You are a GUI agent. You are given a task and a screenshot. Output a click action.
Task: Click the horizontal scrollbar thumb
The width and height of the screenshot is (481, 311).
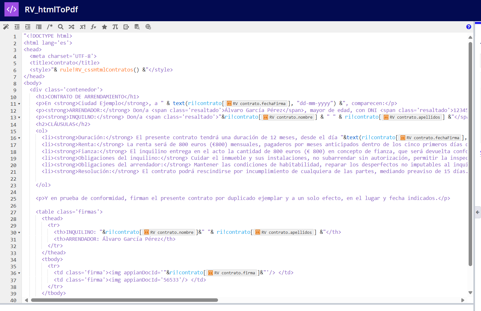(x=124, y=300)
